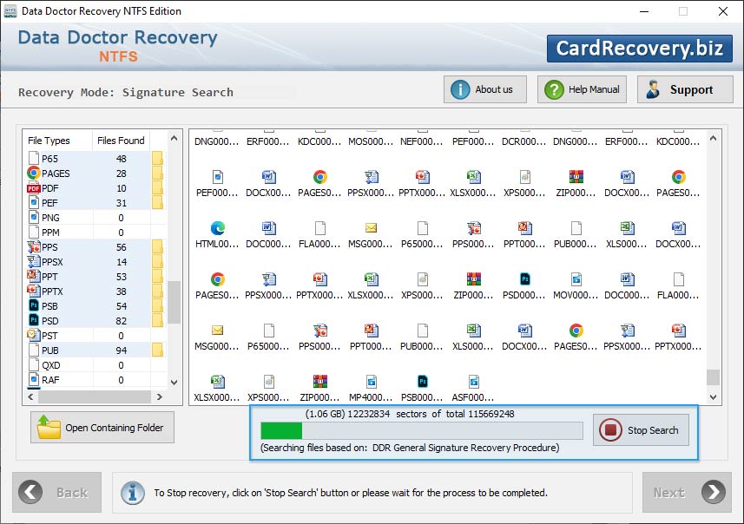Click Open Containing Folder
This screenshot has width=744, height=524.
102,427
